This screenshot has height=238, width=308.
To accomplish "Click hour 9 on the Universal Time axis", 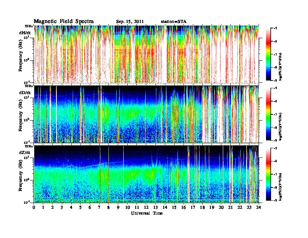I will click(118, 207).
